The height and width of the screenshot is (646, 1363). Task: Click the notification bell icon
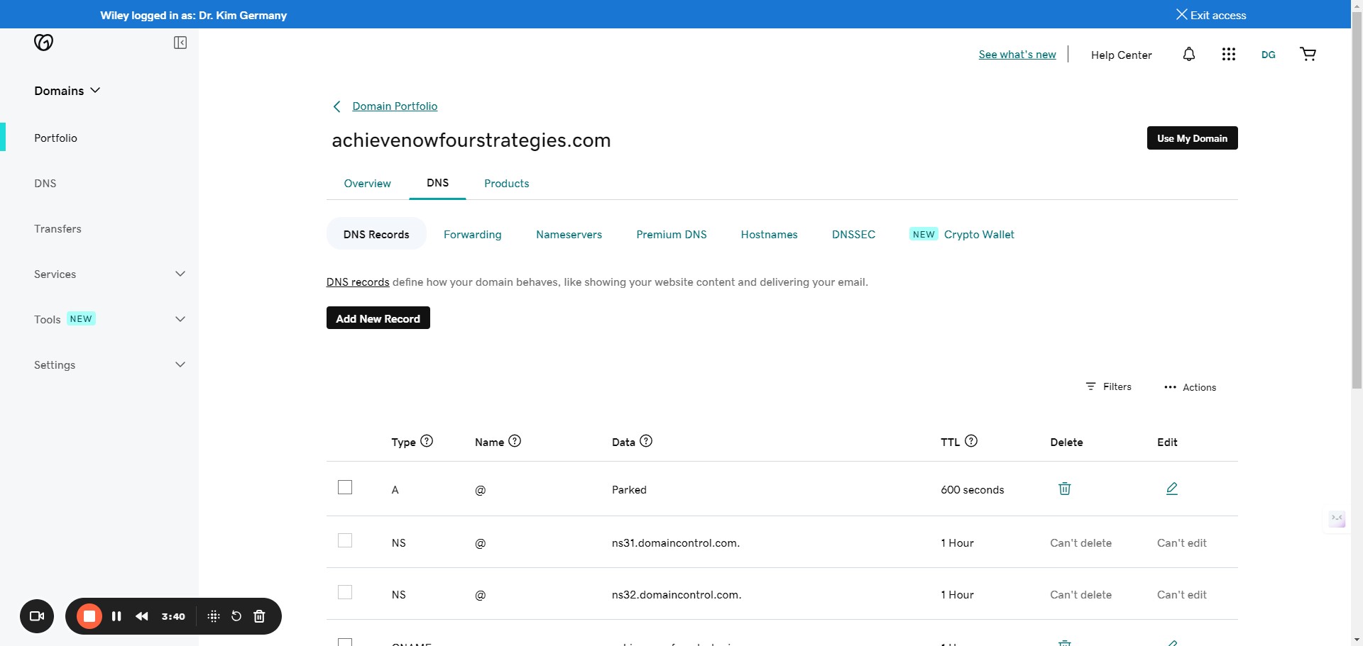[1188, 55]
